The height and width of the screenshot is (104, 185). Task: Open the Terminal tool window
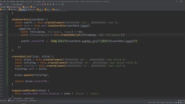pos(33,101)
